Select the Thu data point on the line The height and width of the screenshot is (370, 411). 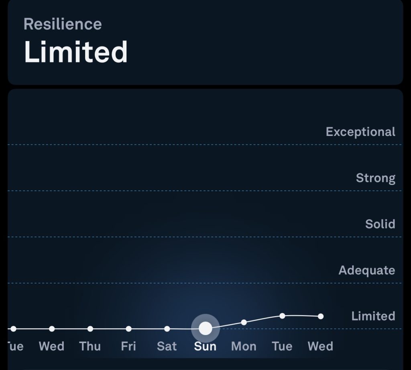[x=90, y=329]
